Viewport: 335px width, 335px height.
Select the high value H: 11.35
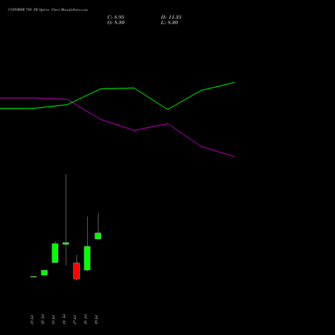[171, 17]
